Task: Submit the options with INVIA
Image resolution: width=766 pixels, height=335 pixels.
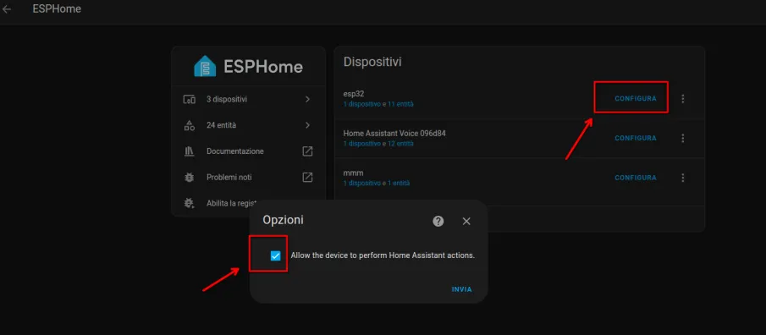Action: coord(461,289)
